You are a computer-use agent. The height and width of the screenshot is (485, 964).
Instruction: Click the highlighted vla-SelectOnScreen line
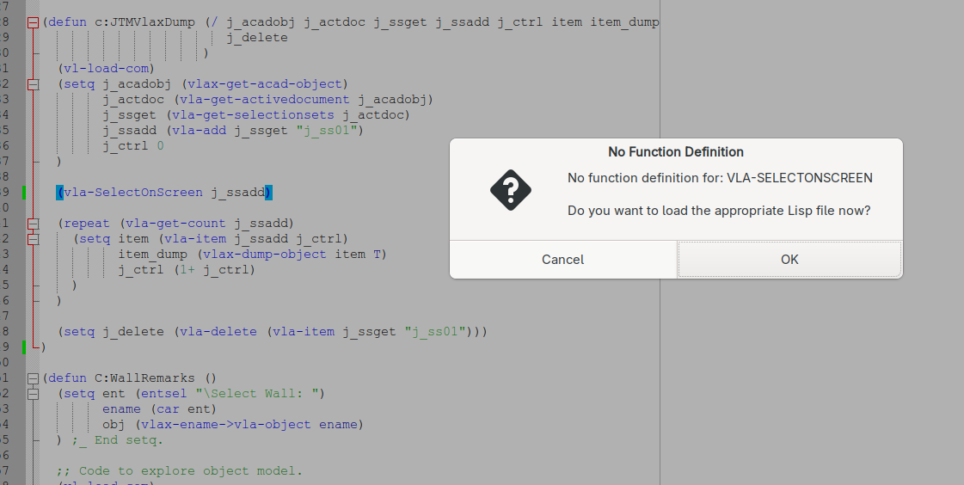tap(164, 193)
